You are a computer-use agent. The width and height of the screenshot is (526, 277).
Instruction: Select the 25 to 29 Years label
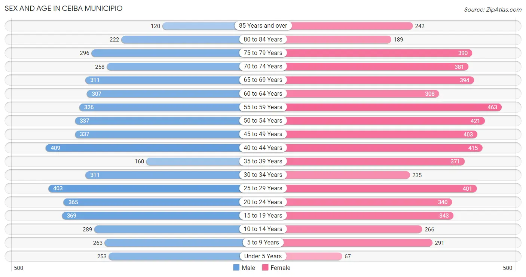(x=263, y=188)
